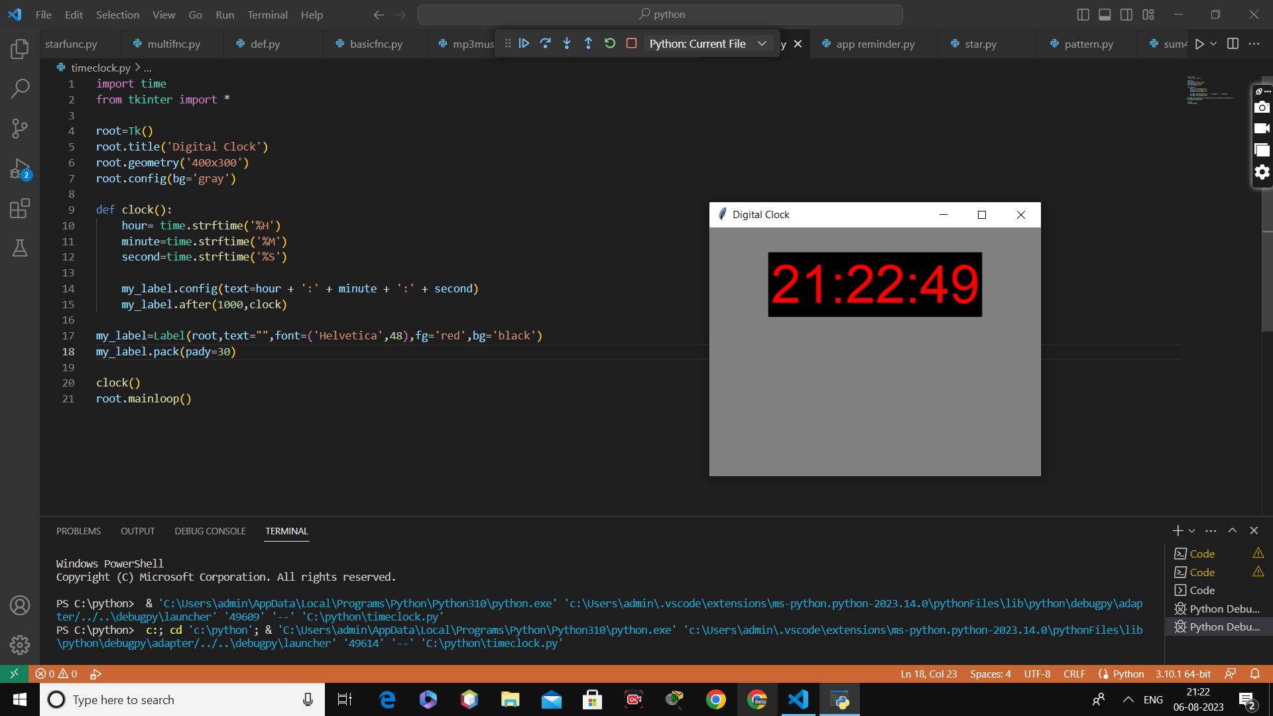Open the Search view in activity bar
The width and height of the screenshot is (1273, 716).
[x=20, y=88]
